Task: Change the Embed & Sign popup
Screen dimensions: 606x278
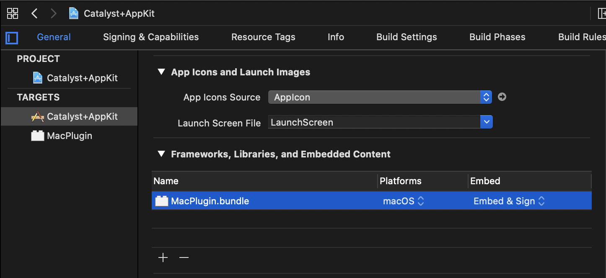Action: (509, 201)
